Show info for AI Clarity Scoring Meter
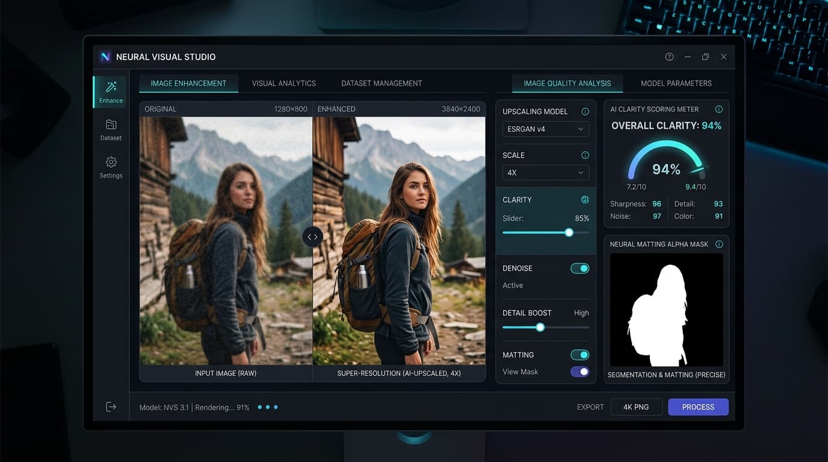 [x=718, y=109]
